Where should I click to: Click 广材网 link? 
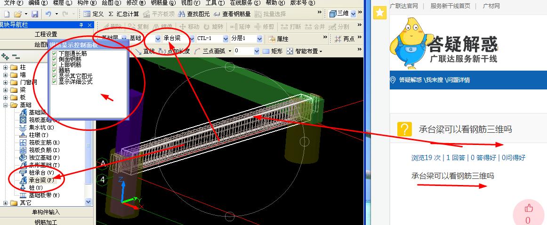(491, 6)
